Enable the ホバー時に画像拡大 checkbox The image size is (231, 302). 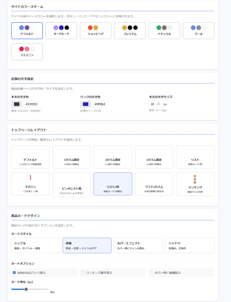pos(152,273)
